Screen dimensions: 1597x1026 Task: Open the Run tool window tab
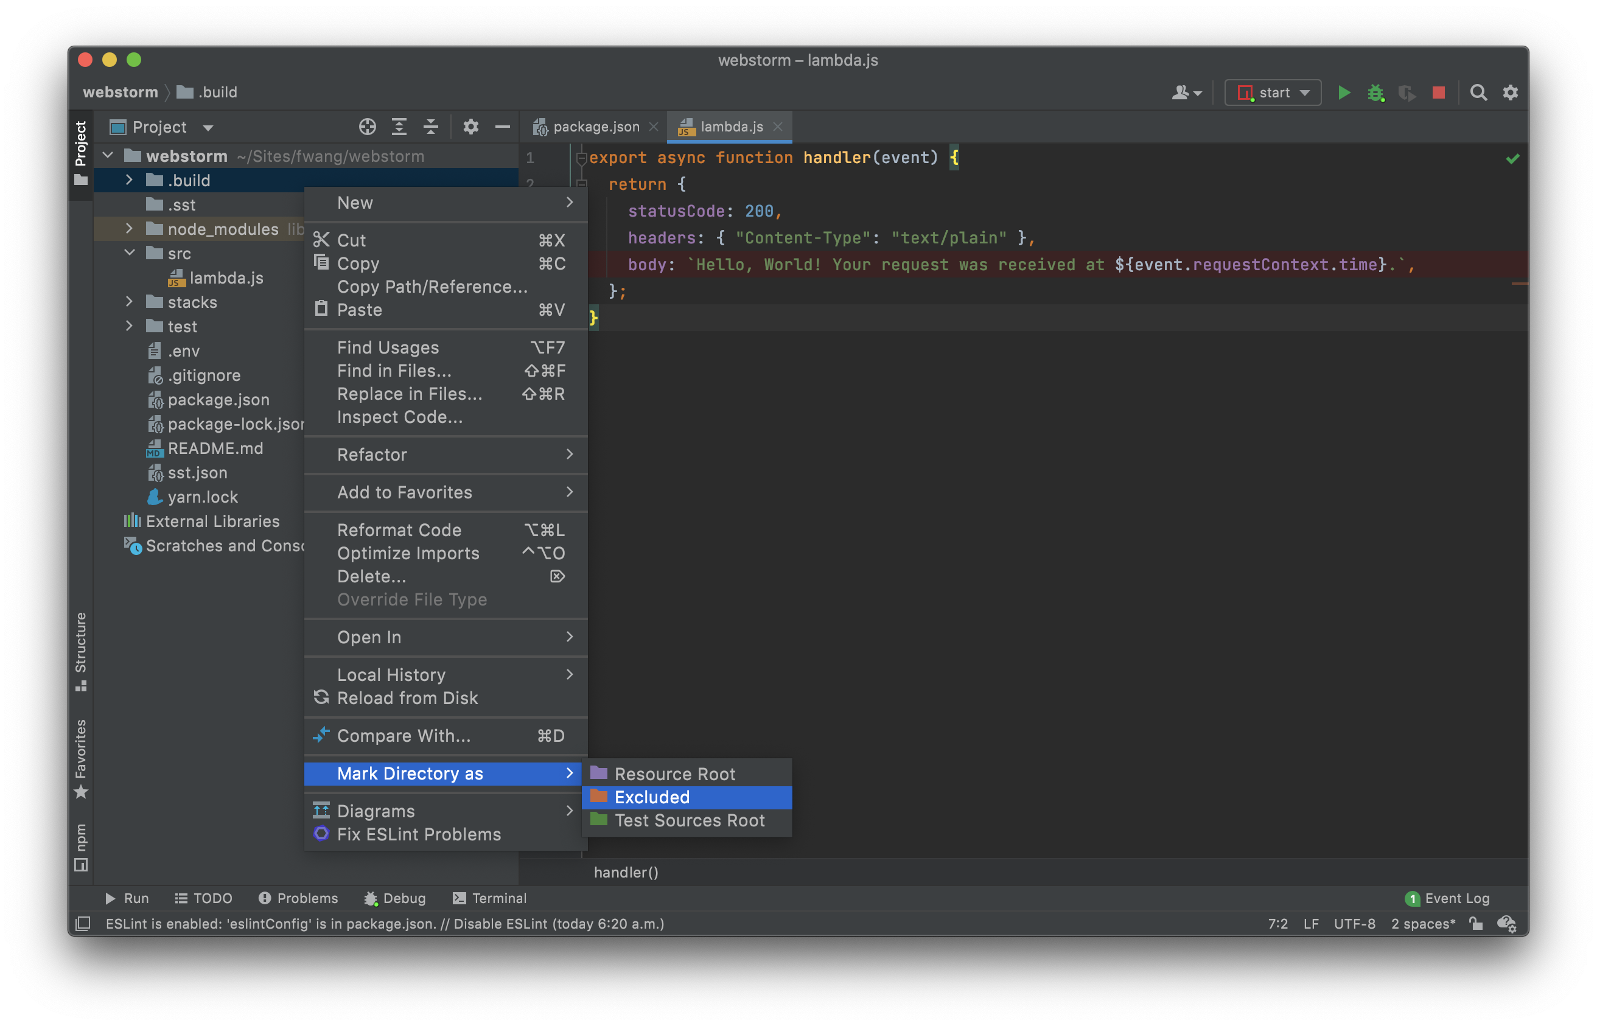pyautogui.click(x=127, y=898)
